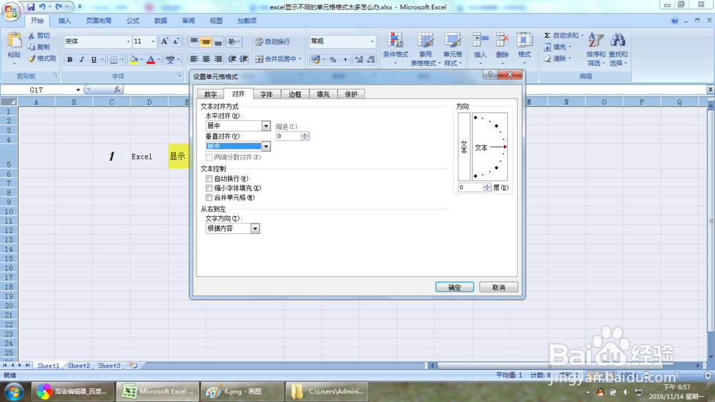This screenshot has height=402, width=715.
Task: Click the Cut scissors icon
Action: tap(31, 36)
